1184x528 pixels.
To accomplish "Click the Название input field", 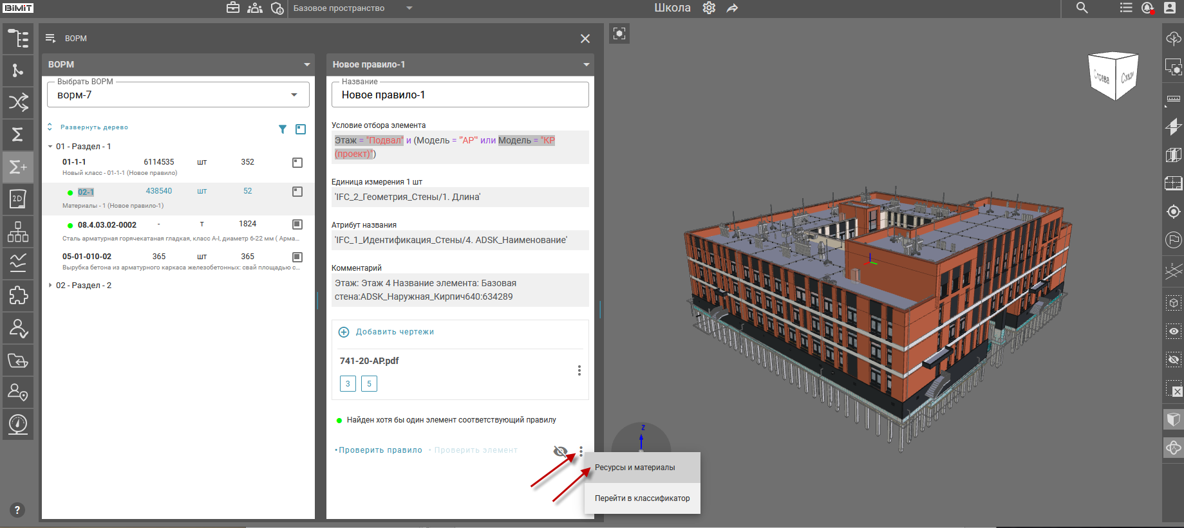I will 460,95.
